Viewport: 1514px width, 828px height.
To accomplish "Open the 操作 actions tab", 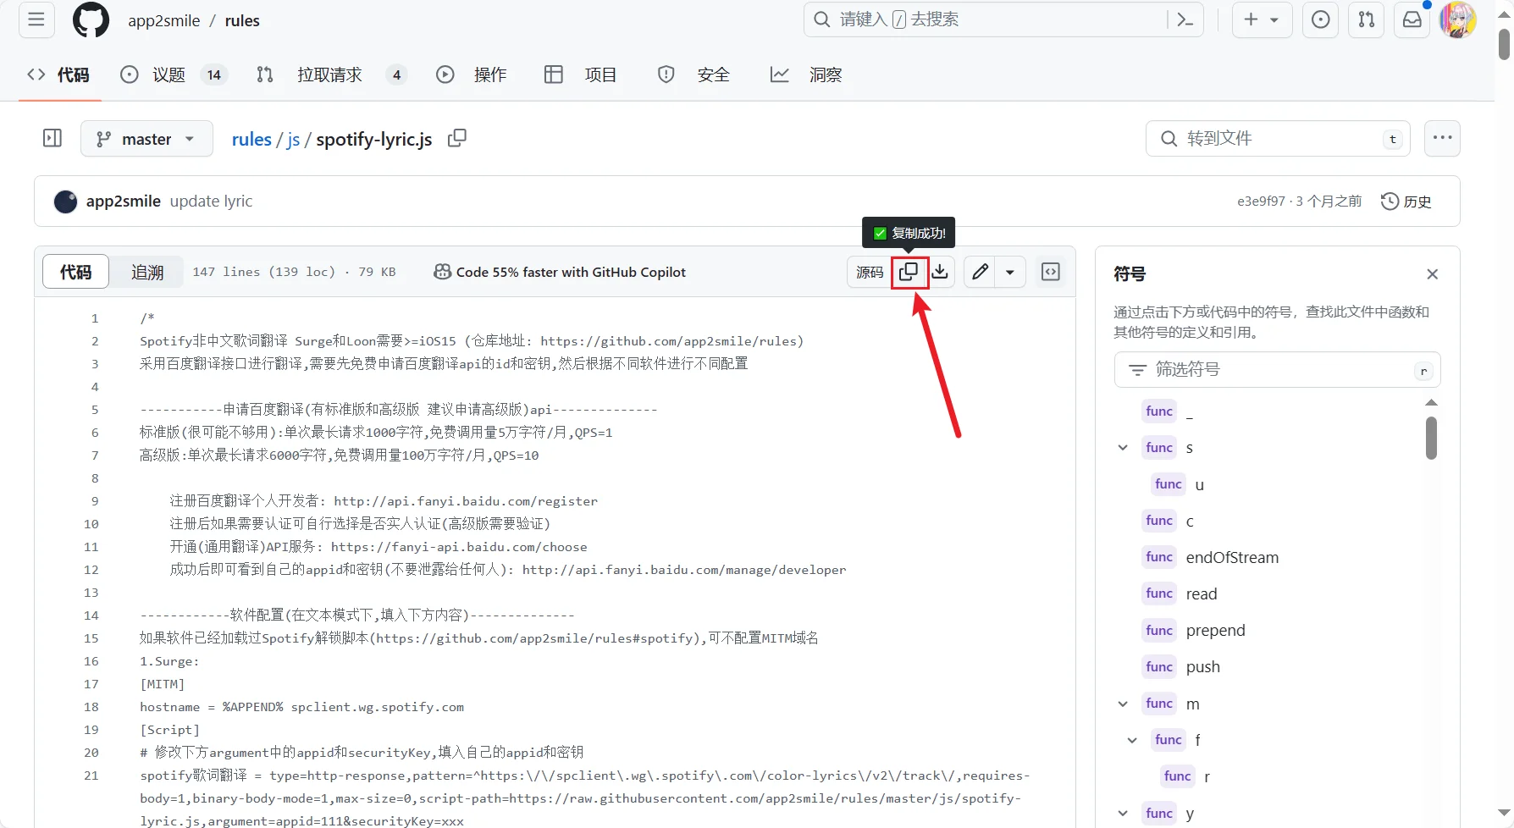I will click(x=472, y=75).
